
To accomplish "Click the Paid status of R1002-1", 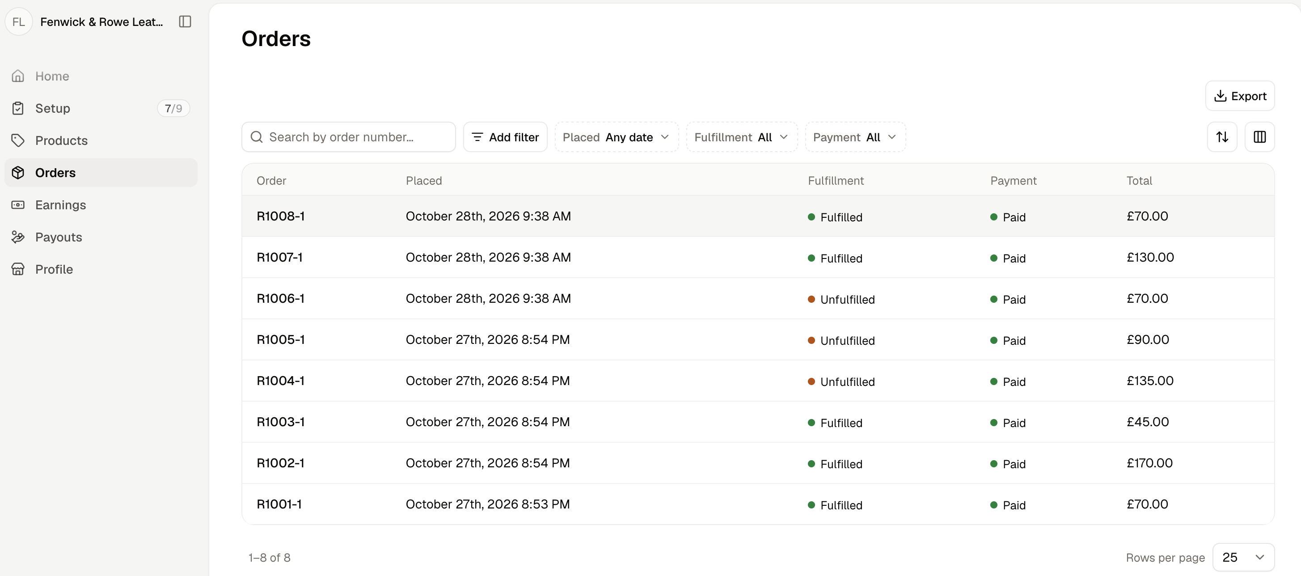I will coord(1008,464).
